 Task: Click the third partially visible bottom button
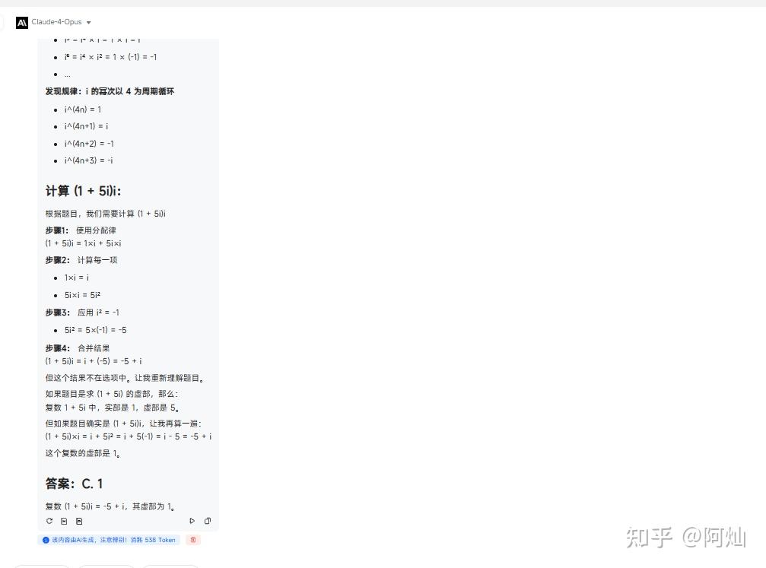click(170, 566)
